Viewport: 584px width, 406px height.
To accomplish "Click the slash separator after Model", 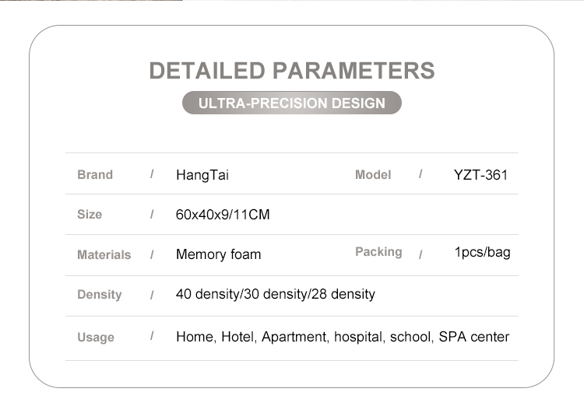I will click(420, 173).
